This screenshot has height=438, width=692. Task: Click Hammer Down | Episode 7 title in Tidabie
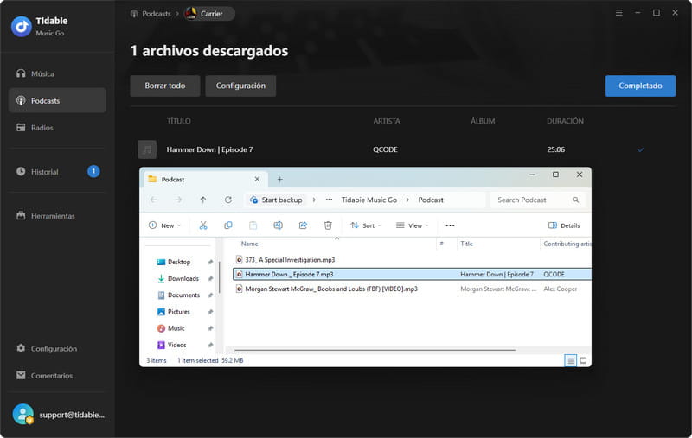[209, 149]
